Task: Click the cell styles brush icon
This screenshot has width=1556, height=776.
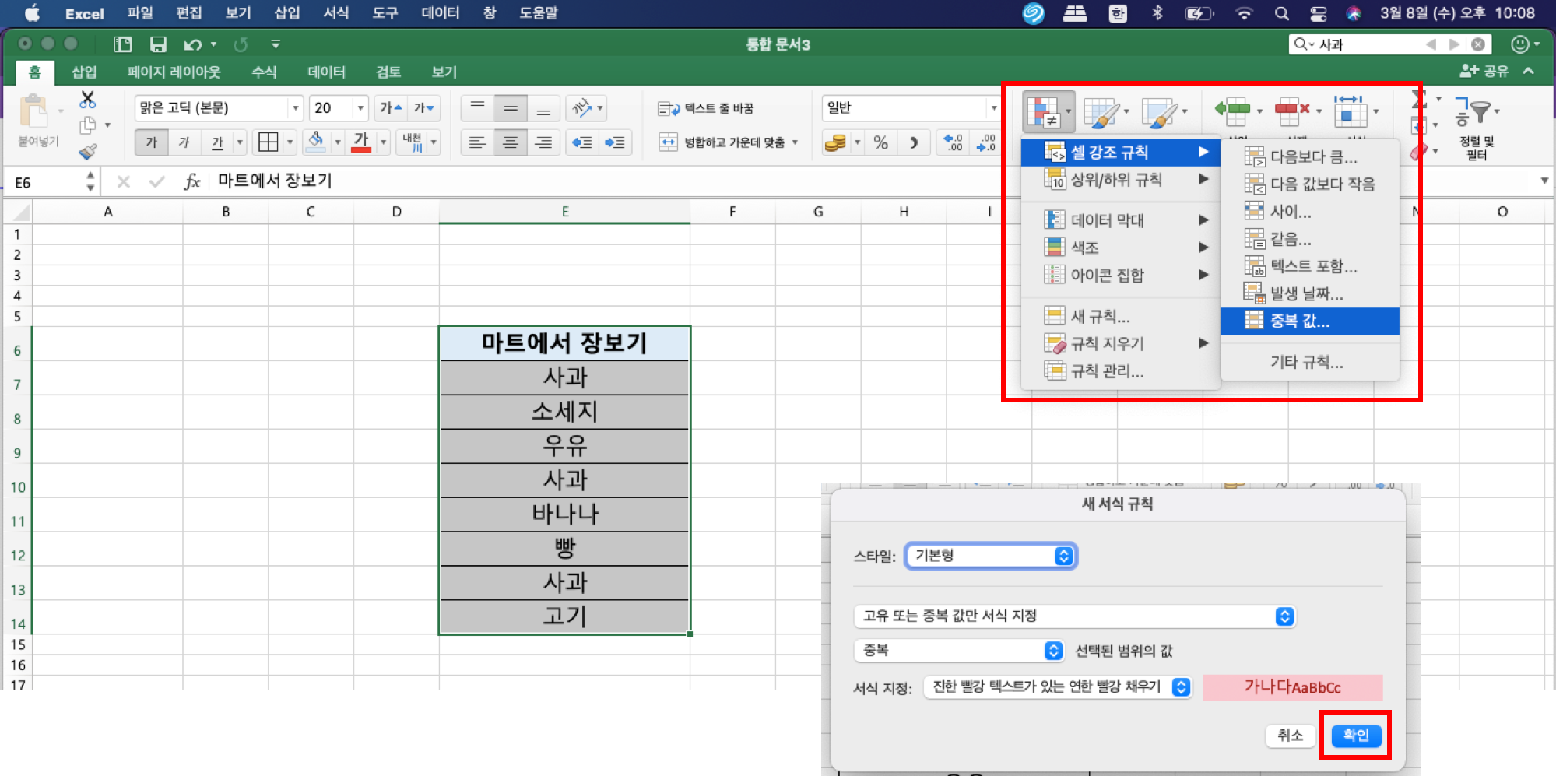Action: pyautogui.click(x=1159, y=112)
